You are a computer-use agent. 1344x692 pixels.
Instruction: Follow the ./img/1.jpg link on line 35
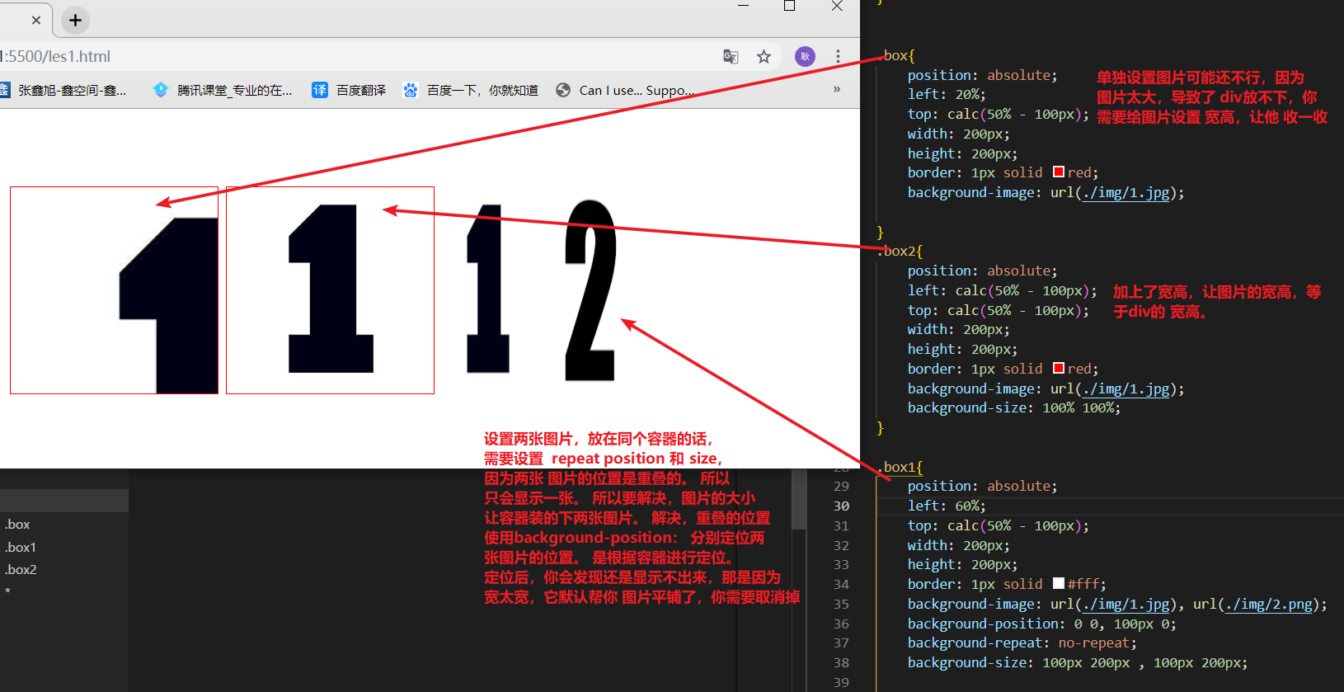point(1125,605)
